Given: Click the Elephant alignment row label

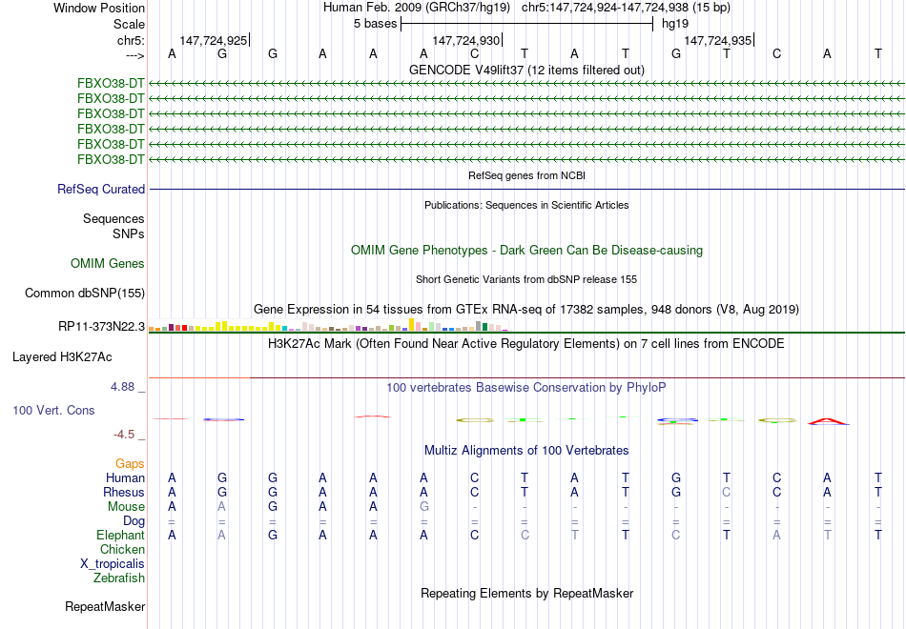Looking at the screenshot, I should click(121, 536).
